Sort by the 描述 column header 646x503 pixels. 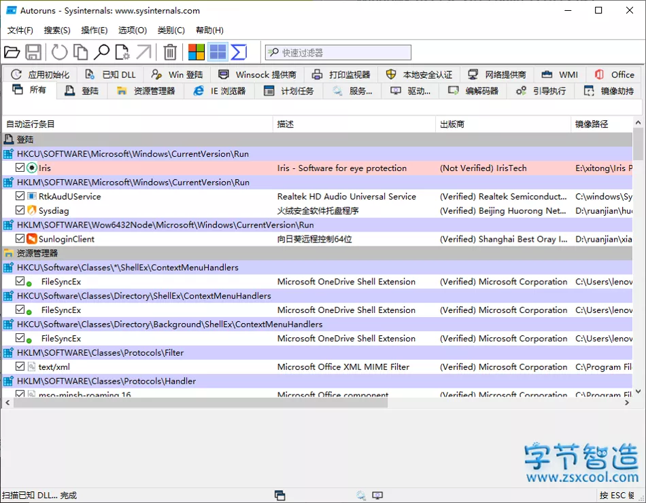pos(354,124)
